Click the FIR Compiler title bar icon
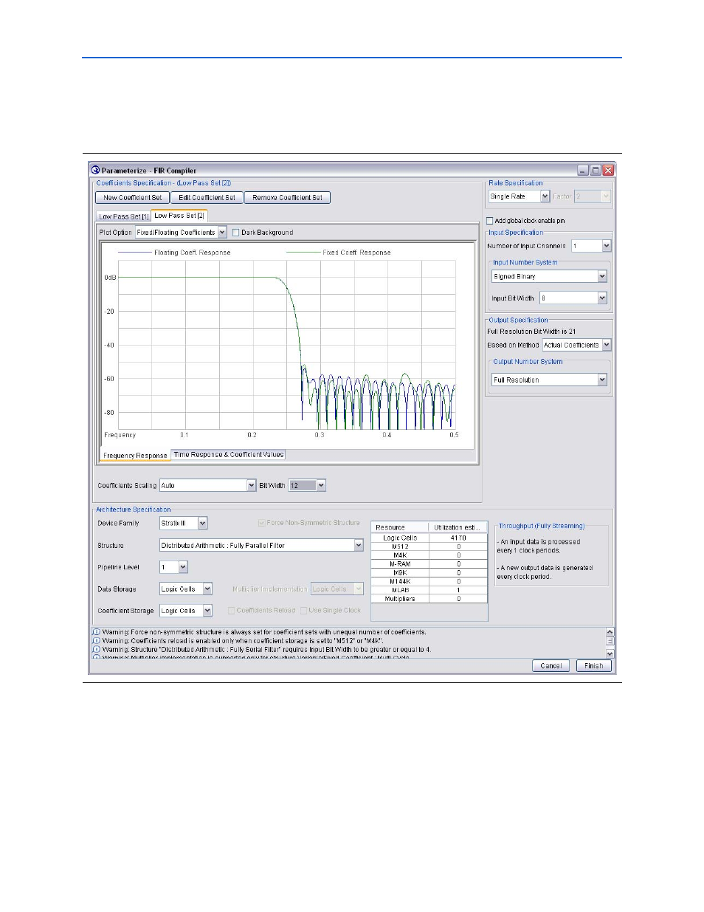Screen dimensions: 704x912 point(95,170)
